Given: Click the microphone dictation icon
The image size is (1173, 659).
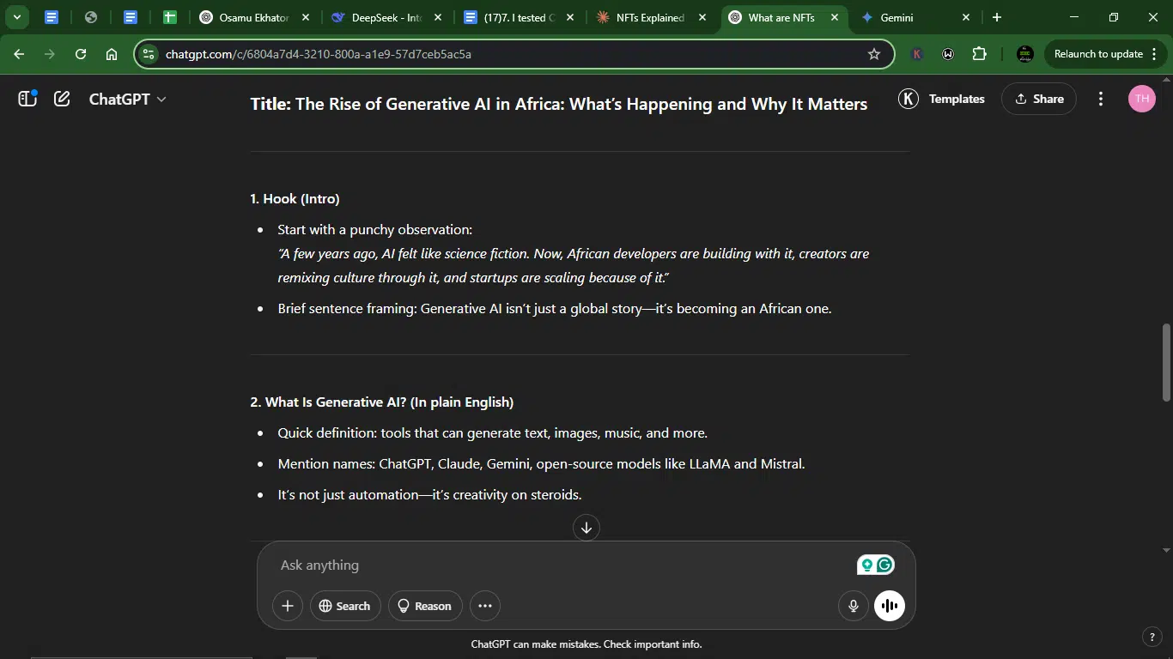Looking at the screenshot, I should pos(854,606).
